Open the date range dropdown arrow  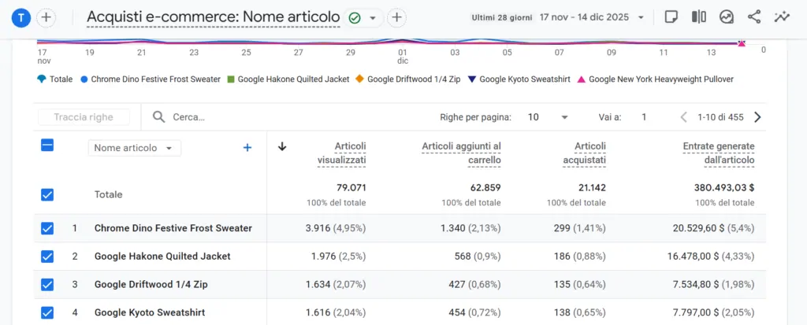coord(641,17)
